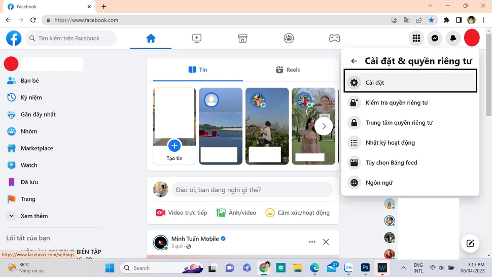
Task: Choose Kiểm tra quyền riêng tư menu item
Action: tap(396, 102)
